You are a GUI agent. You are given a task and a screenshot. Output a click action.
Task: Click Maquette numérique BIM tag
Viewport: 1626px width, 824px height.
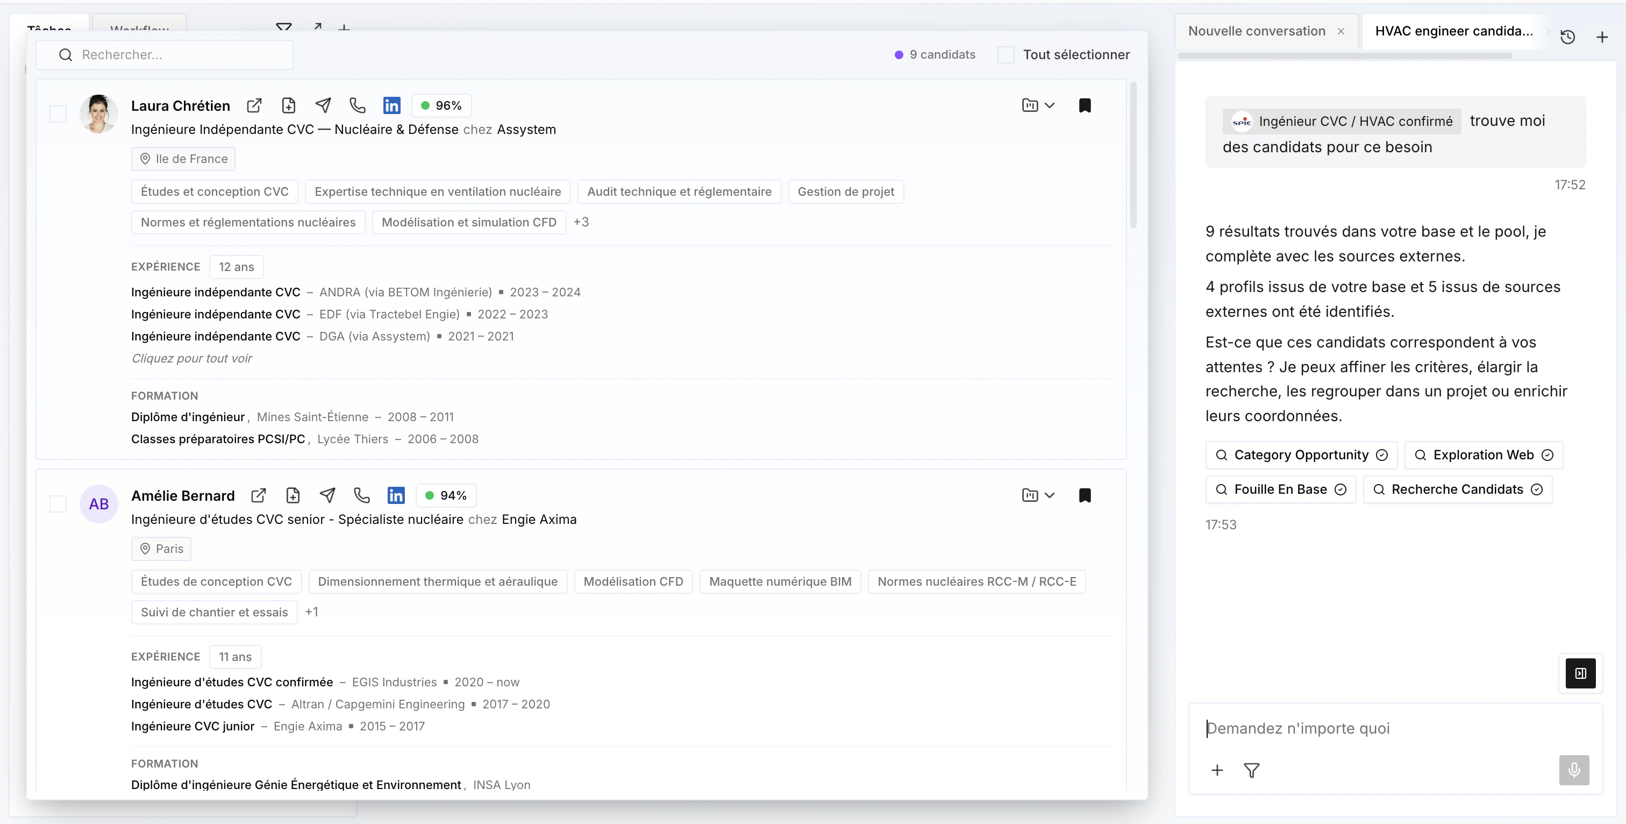780,582
